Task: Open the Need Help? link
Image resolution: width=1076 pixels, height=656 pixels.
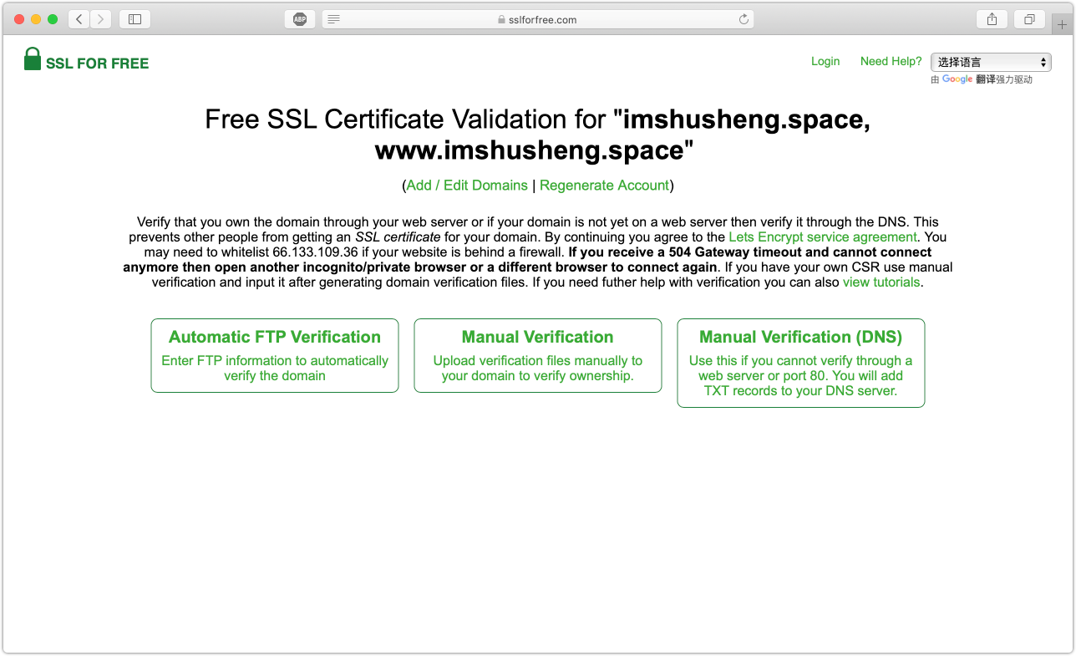Action: coord(891,61)
